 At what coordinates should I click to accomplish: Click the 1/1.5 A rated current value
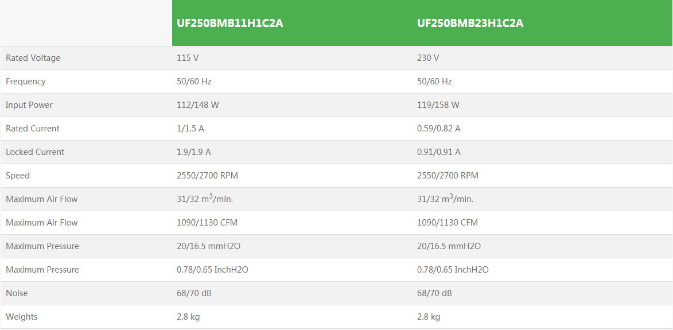[190, 129]
